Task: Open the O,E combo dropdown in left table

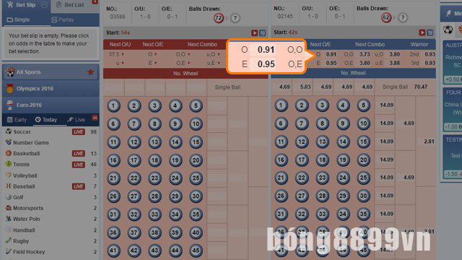Action: click(183, 63)
